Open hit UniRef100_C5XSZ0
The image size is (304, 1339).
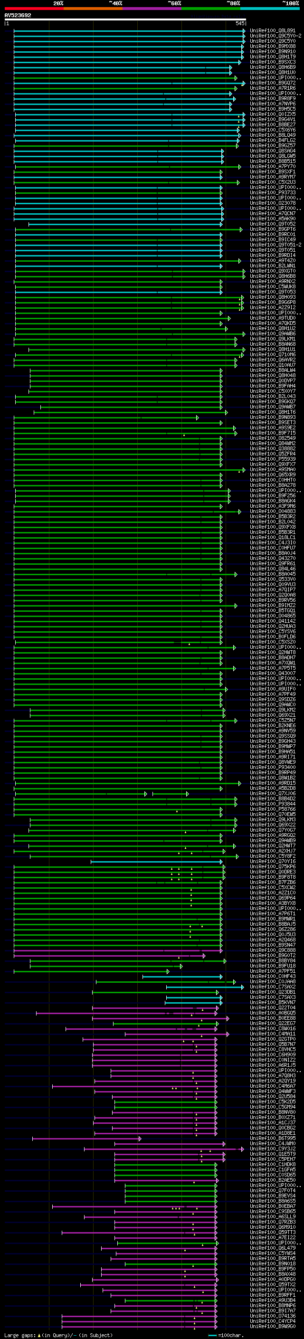(272, 642)
